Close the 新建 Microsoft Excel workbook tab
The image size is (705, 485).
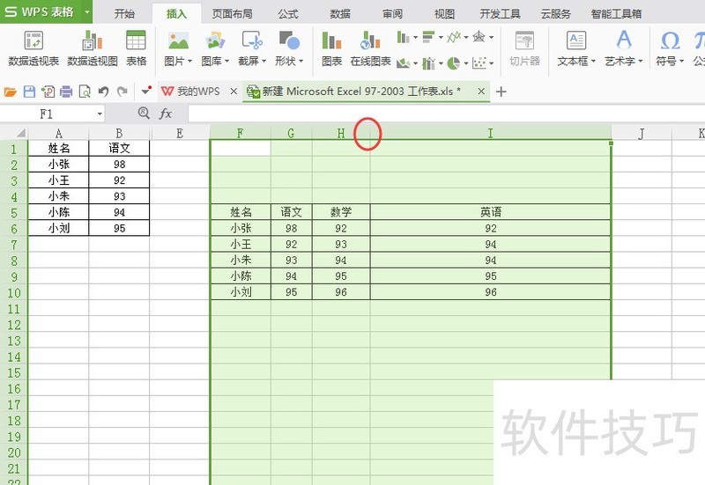(x=481, y=92)
